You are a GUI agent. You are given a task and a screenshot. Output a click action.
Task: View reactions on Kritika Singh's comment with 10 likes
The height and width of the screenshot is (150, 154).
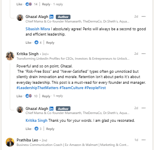pos(31,96)
